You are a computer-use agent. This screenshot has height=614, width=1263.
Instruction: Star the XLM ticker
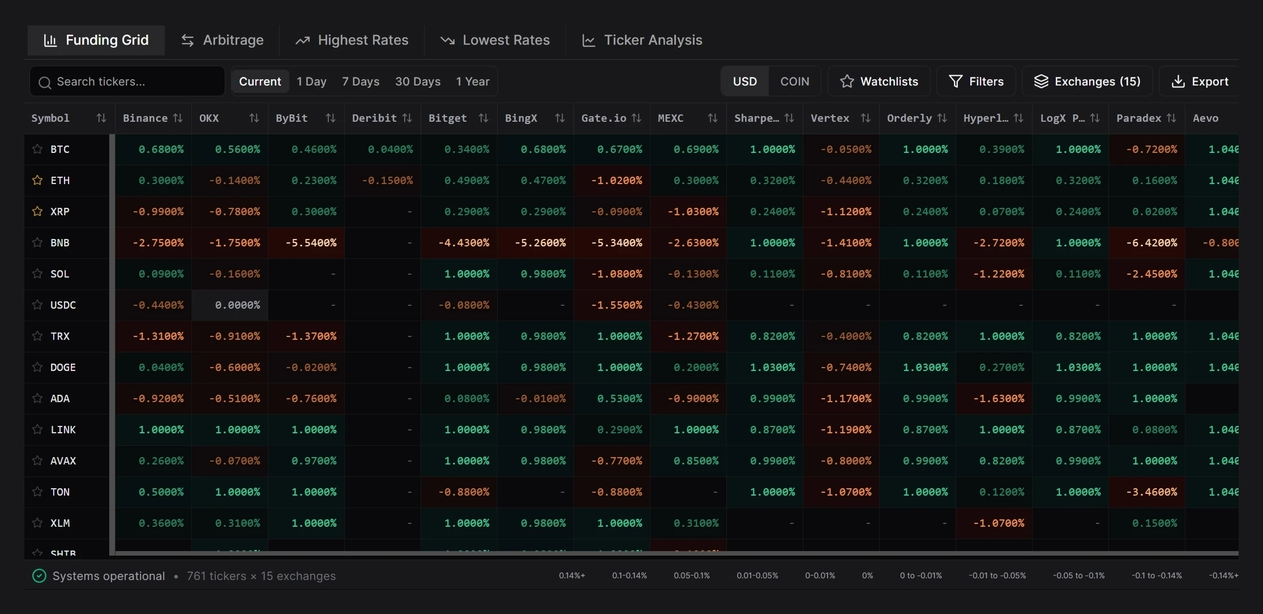tap(37, 523)
